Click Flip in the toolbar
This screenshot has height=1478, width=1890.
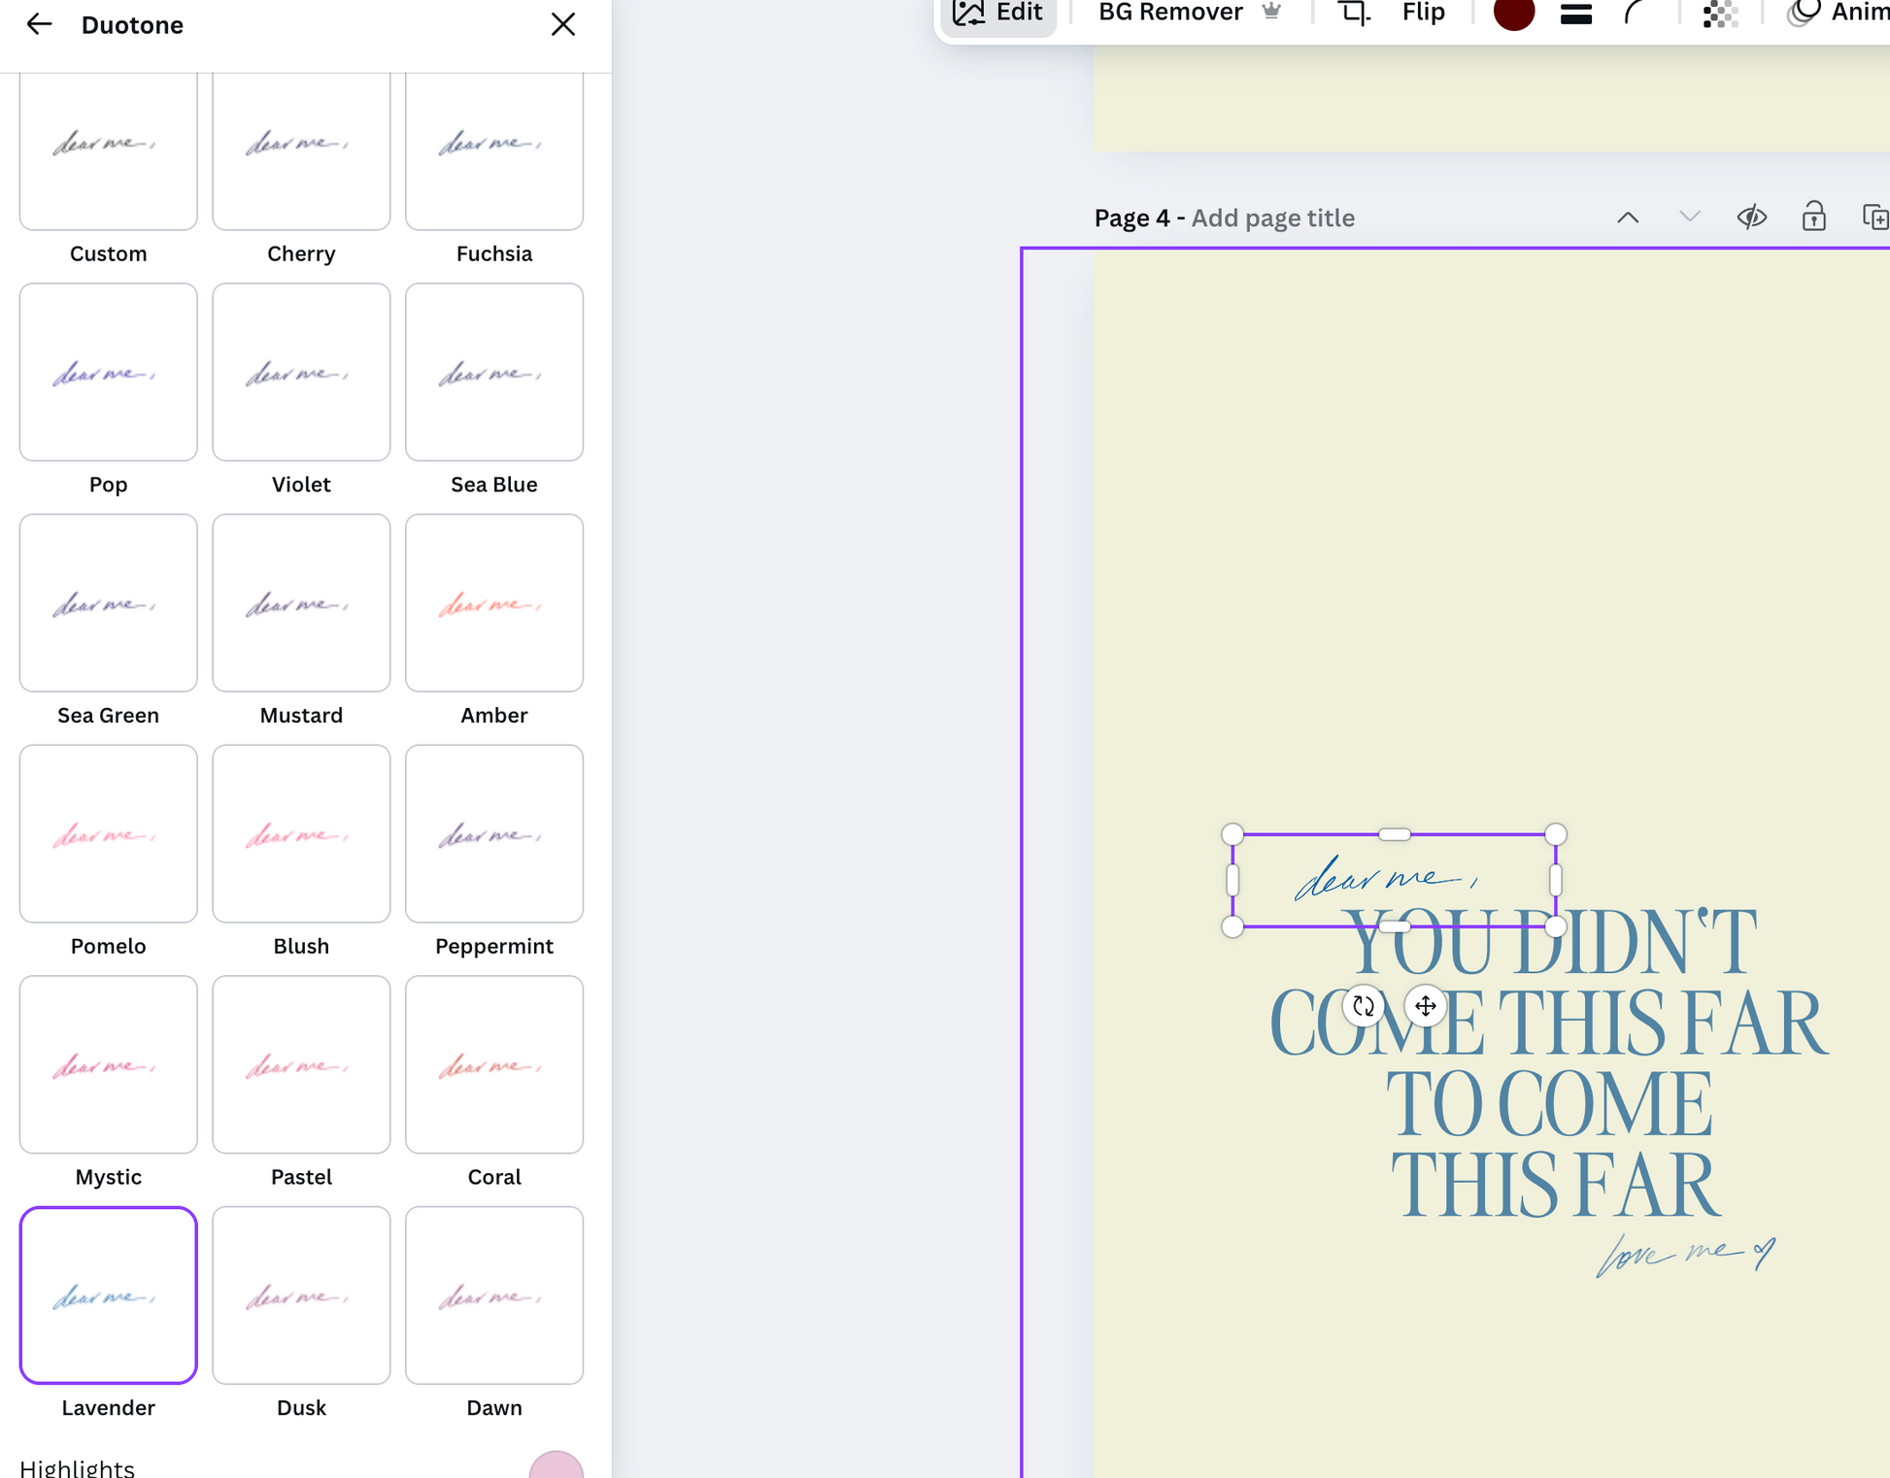[1423, 14]
